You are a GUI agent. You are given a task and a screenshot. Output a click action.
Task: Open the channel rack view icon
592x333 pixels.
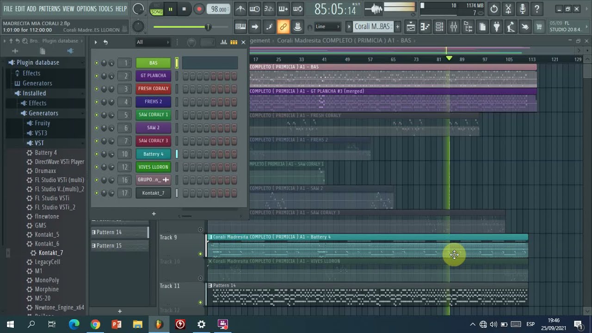click(439, 27)
